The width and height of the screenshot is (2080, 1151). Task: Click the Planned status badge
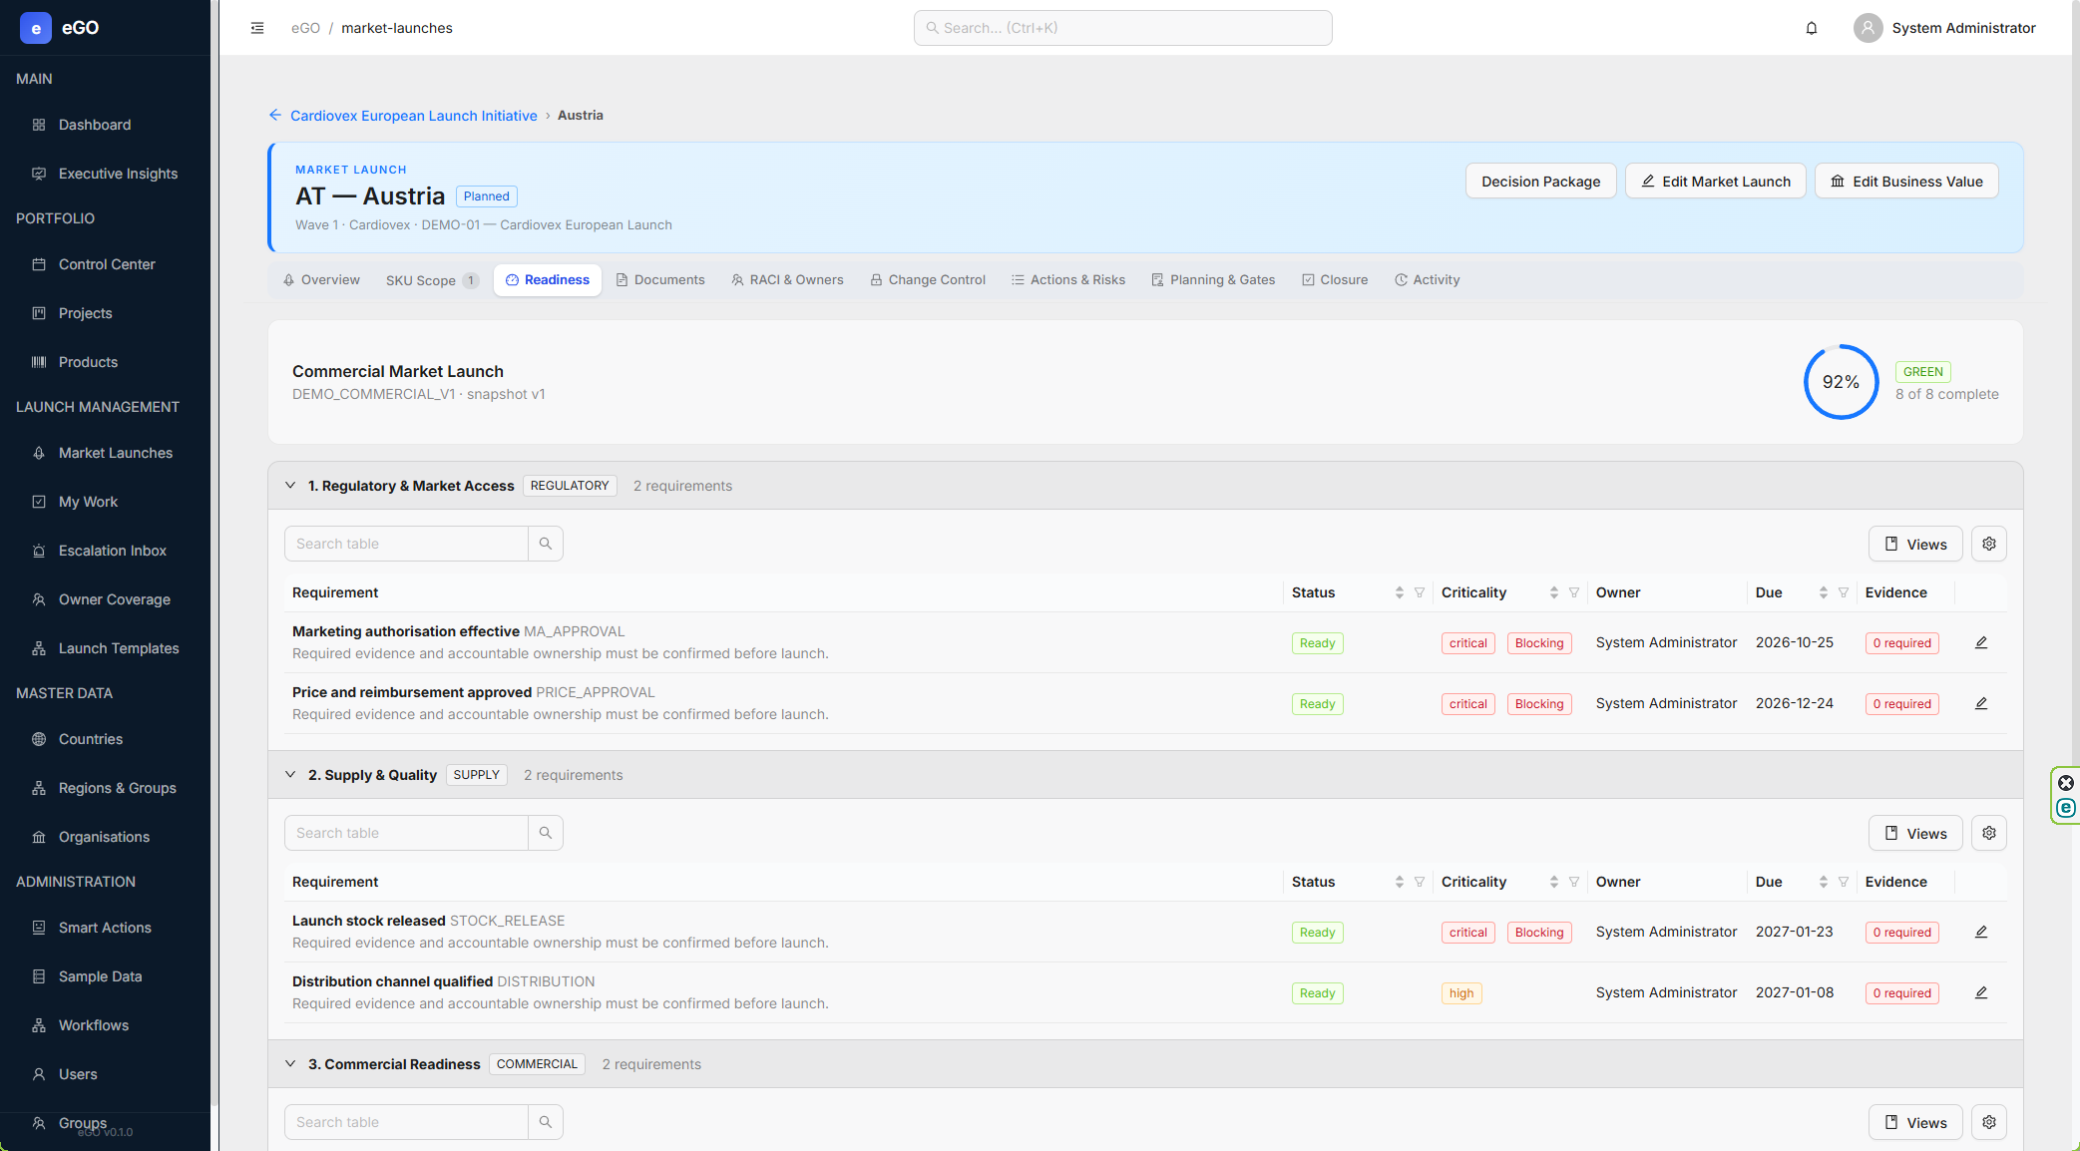pyautogui.click(x=486, y=196)
